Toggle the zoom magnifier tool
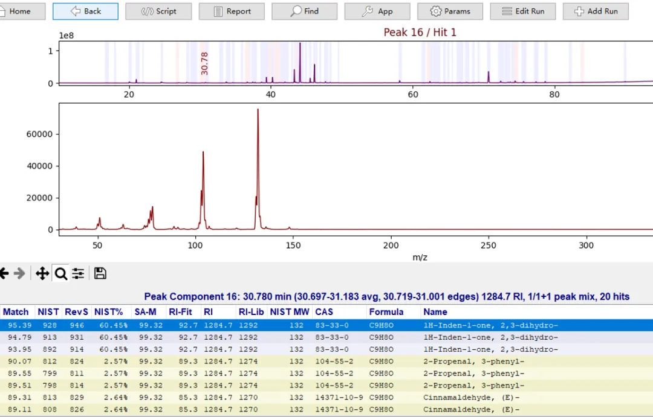The width and height of the screenshot is (653, 417). click(x=60, y=273)
